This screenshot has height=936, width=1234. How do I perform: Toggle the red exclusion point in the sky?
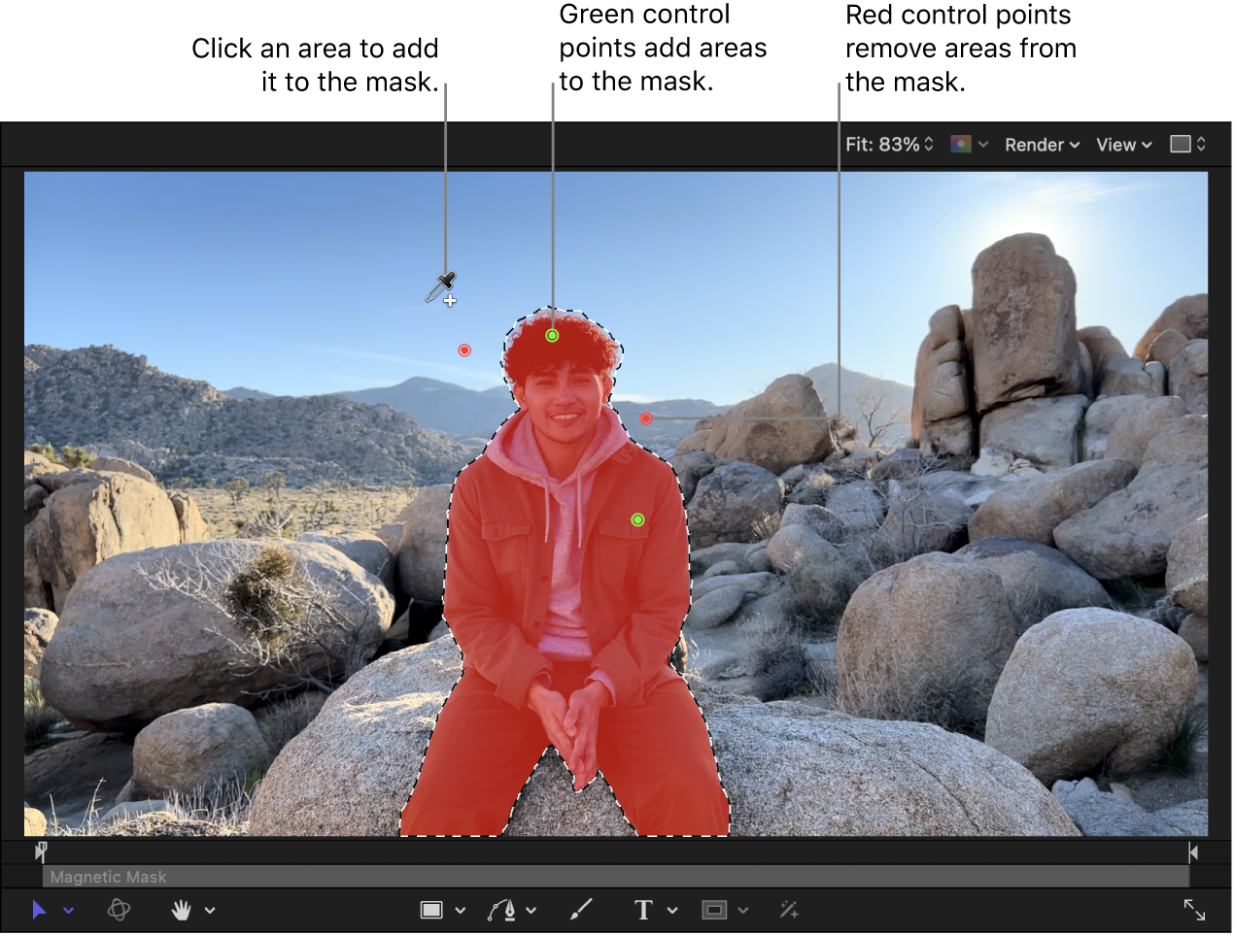463,350
